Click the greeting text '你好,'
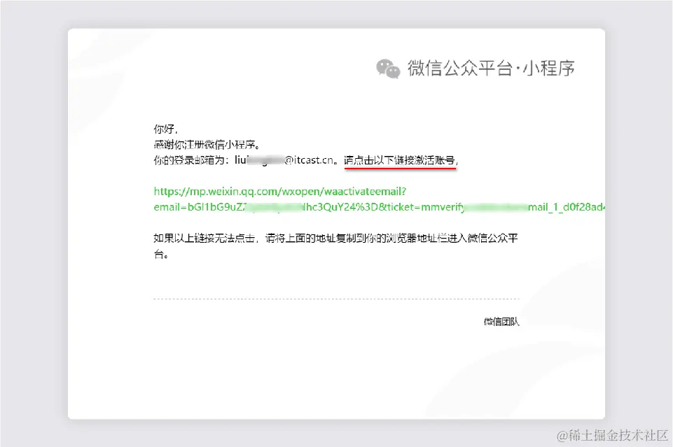Screen dimensions: 673x447 tap(166, 129)
